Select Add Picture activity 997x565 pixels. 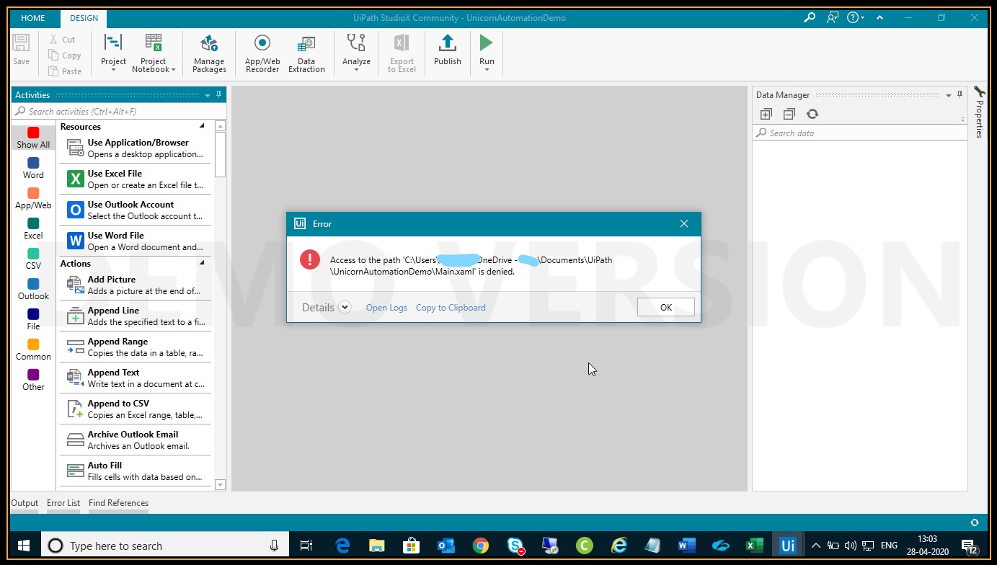(x=136, y=285)
